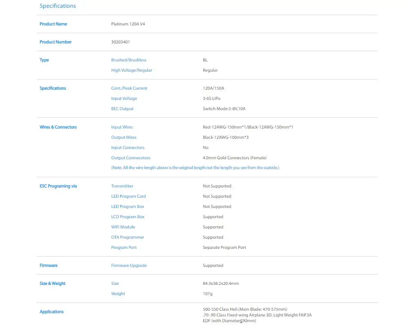409x325 pixels.
Task: Select the Size label
Action: [115, 284]
